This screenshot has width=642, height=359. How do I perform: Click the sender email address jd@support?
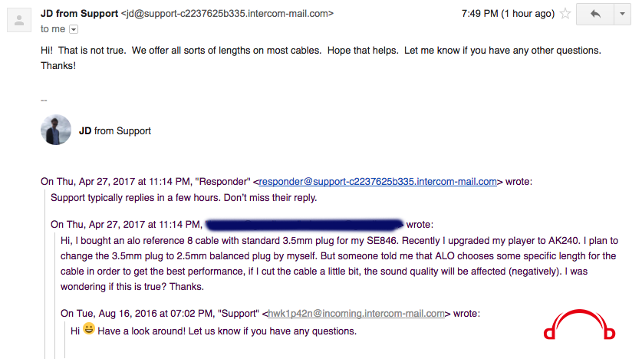pos(227,14)
